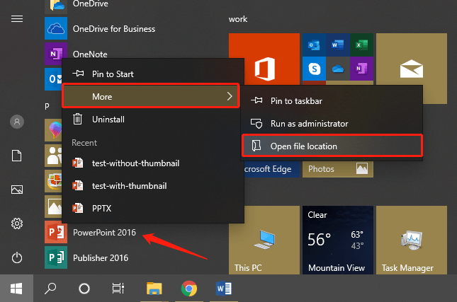This screenshot has width=457, height=302.
Task: Select Pin to Start
Action: coord(153,74)
